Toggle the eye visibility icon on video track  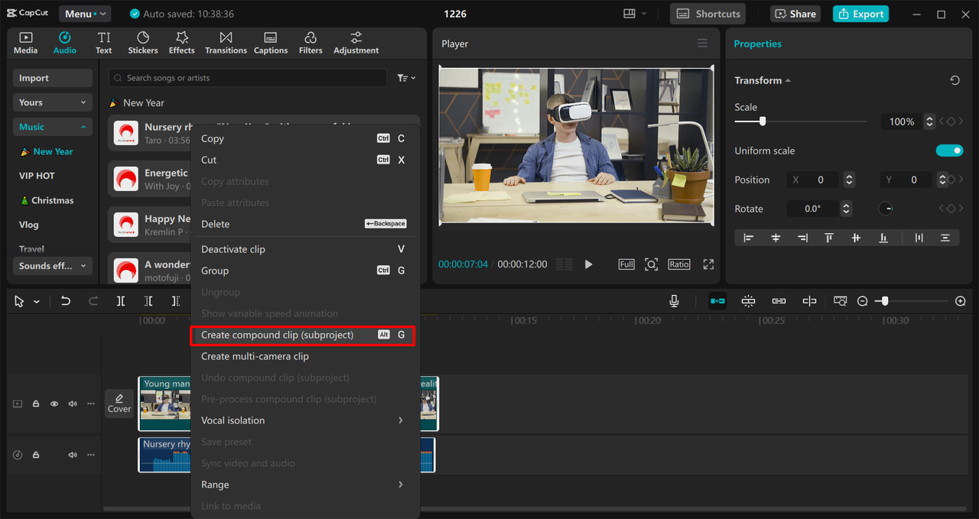(x=54, y=403)
